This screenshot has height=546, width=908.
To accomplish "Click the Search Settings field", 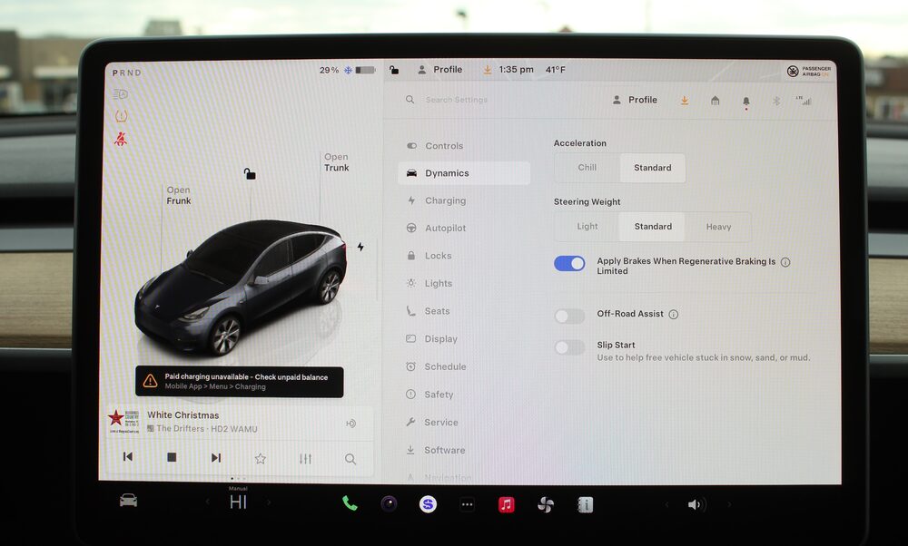I will 490,100.
